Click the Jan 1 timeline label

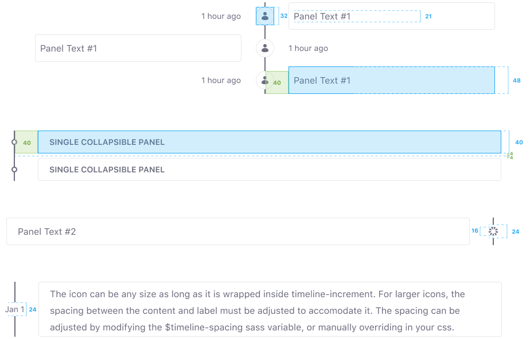(15, 309)
